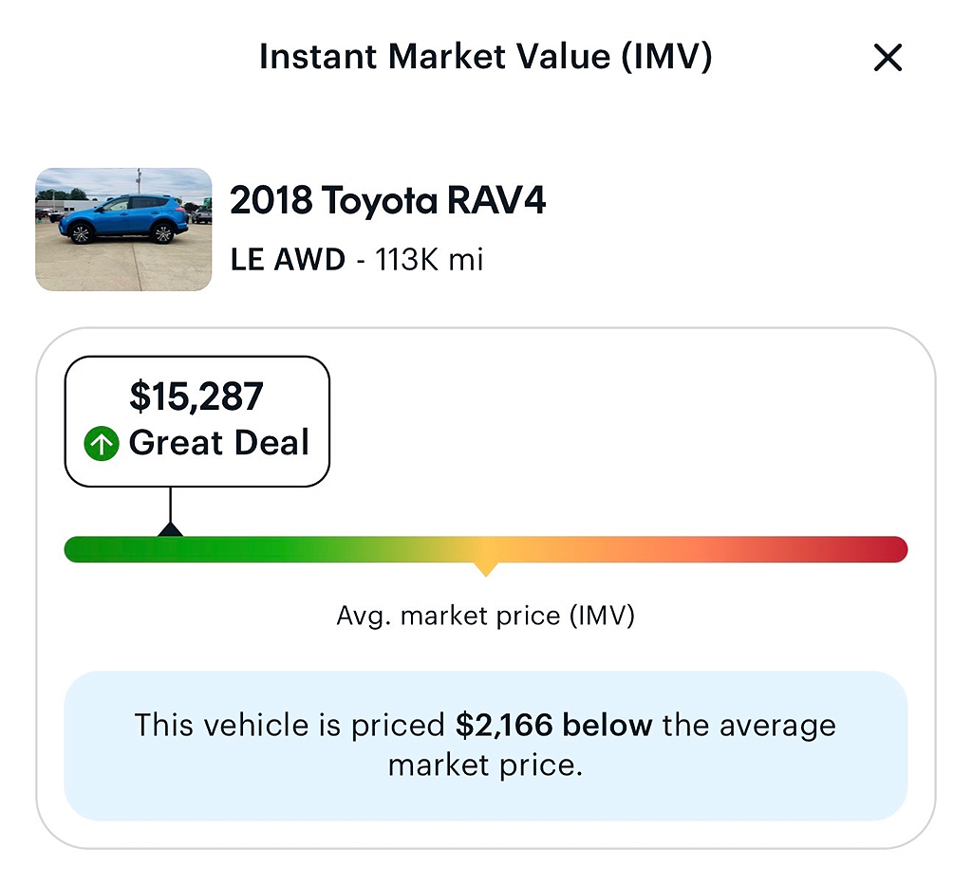Click the $15,287 price amount

coord(196,396)
